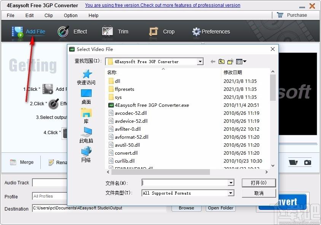Select the ffpresets folder

point(121,89)
